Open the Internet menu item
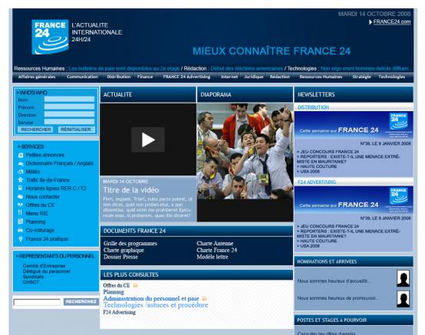This screenshot has width=425, height=335. [x=229, y=77]
